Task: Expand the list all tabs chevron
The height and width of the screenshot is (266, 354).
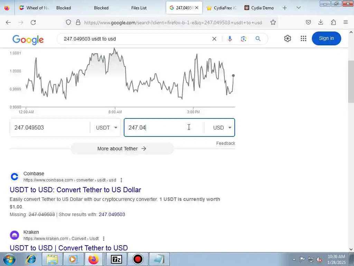Action: pos(298,8)
